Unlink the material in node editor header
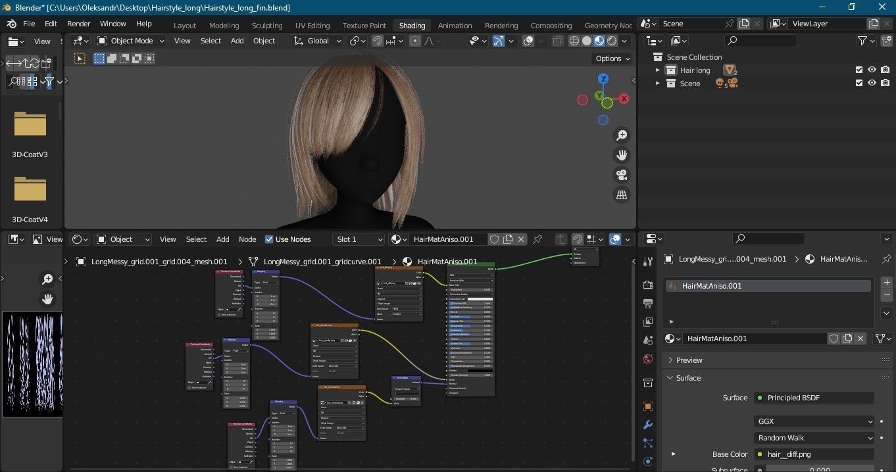The width and height of the screenshot is (896, 472). pos(521,239)
